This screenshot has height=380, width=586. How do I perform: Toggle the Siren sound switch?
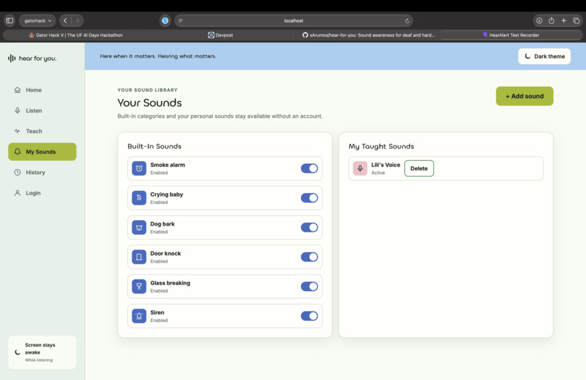pos(309,316)
